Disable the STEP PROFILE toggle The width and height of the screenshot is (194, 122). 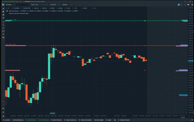pyautogui.click(x=31, y=120)
